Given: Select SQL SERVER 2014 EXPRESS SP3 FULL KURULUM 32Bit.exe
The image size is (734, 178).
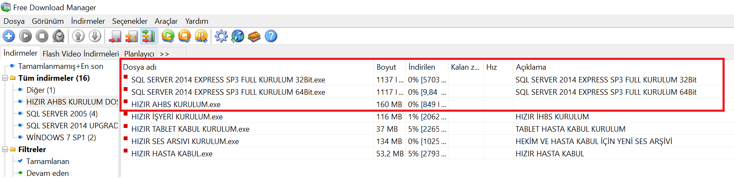Looking at the screenshot, I should click(228, 80).
